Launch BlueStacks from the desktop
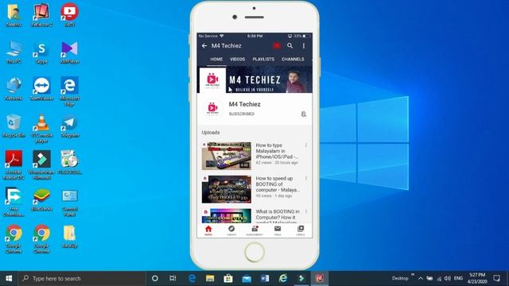 coord(41,199)
